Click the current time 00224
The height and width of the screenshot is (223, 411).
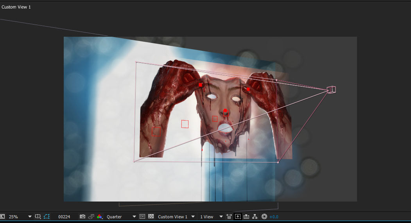tap(64, 217)
